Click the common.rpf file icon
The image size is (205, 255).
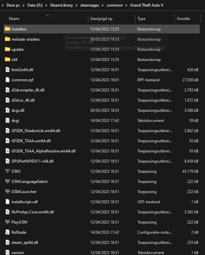click(8, 80)
